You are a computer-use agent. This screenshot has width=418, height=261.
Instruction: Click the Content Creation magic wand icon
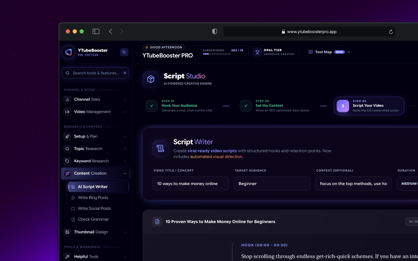point(67,174)
